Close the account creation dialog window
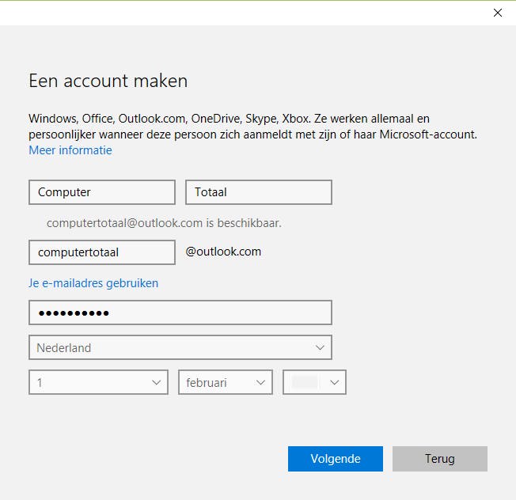516x500 pixels. click(498, 13)
